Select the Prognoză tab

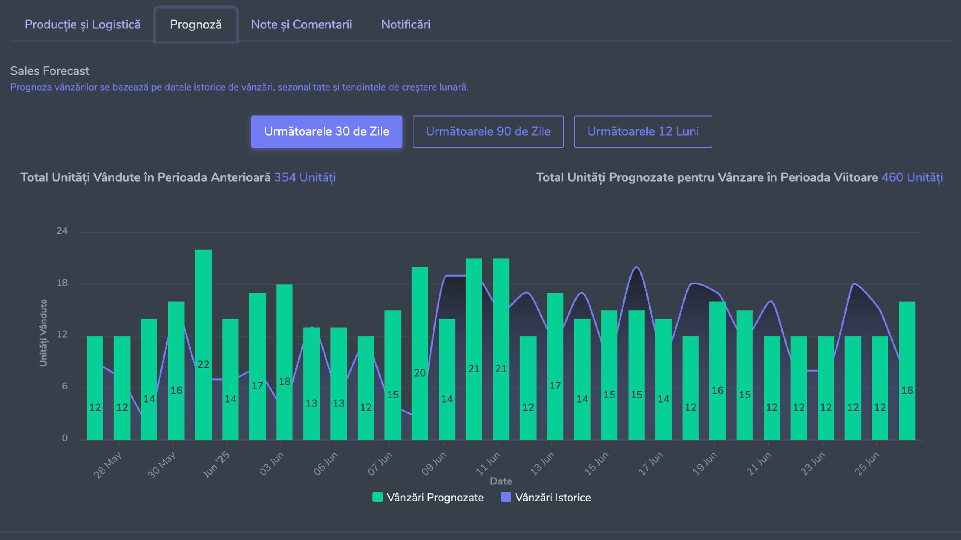[196, 24]
